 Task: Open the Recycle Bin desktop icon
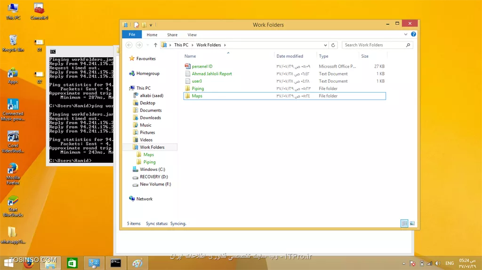(x=13, y=43)
